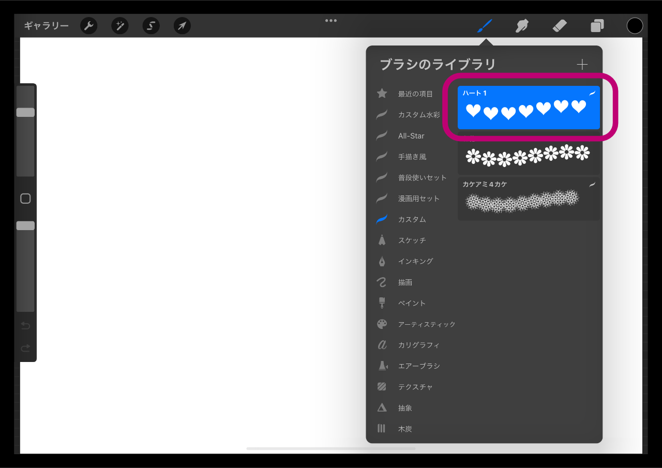662x468 pixels.
Task: Open 木炭 brush category
Action: (405, 429)
